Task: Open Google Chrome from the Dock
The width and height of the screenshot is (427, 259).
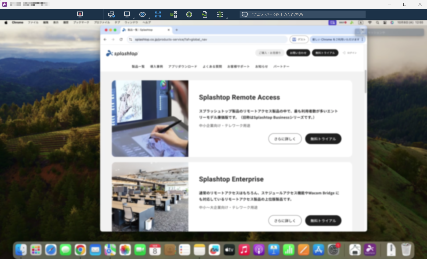Action: click(x=80, y=250)
